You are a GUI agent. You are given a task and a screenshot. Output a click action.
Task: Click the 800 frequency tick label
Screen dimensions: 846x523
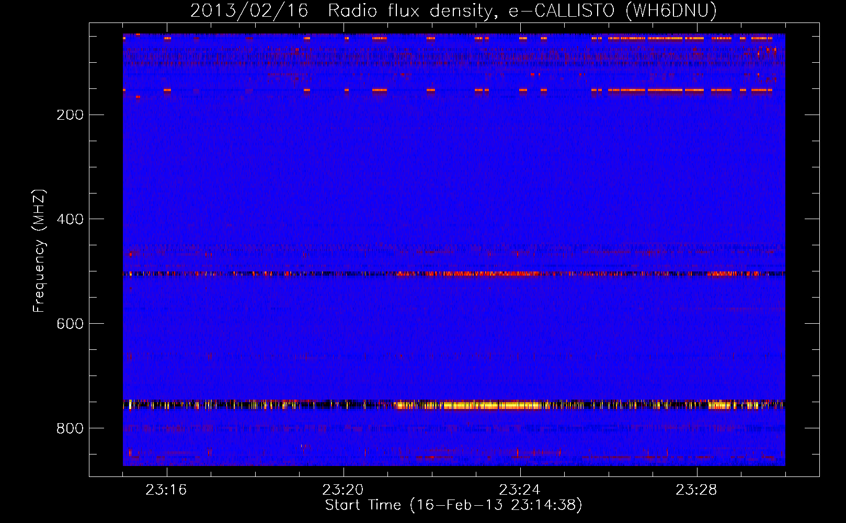pyautogui.click(x=70, y=428)
